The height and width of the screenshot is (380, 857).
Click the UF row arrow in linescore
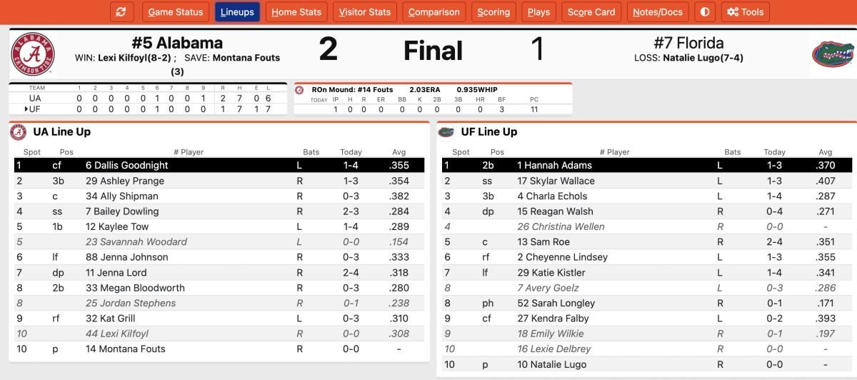pos(26,109)
